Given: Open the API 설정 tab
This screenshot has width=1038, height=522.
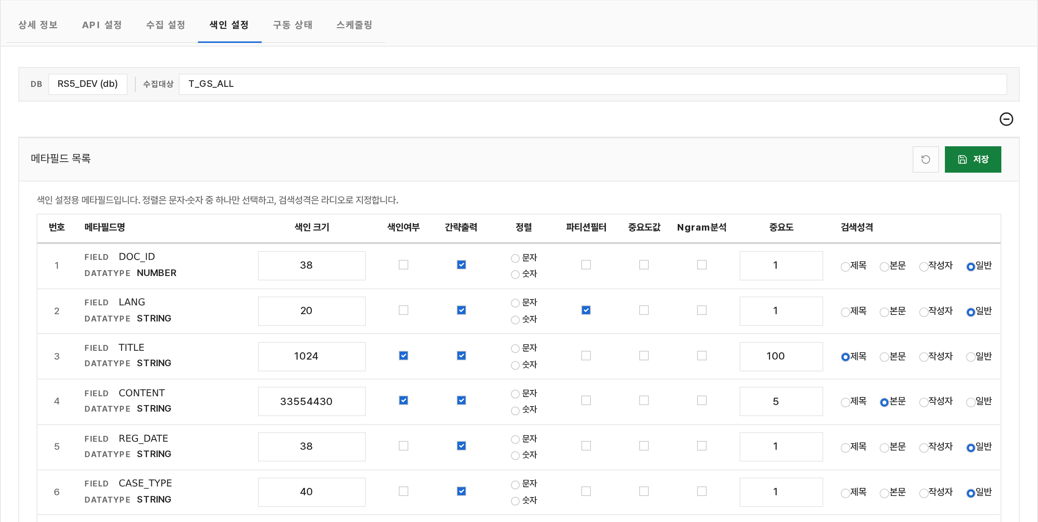Looking at the screenshot, I should point(102,25).
